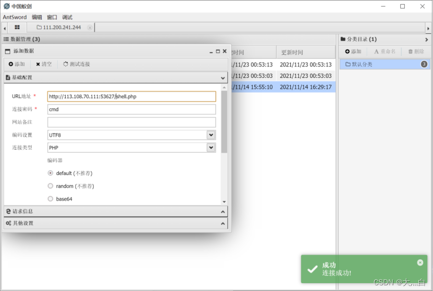Click 删除 in the category panel

pos(416,51)
